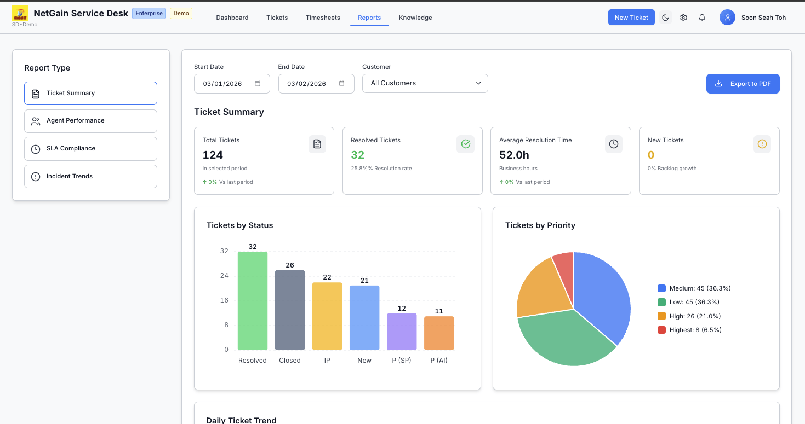This screenshot has height=424, width=805.
Task: Go to the Knowledge tab
Action: coord(415,18)
